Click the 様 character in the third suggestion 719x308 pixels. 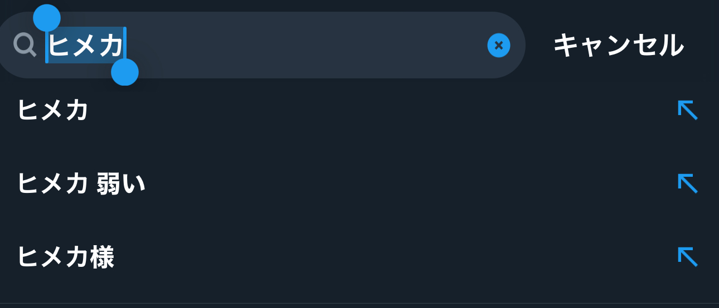(102, 257)
